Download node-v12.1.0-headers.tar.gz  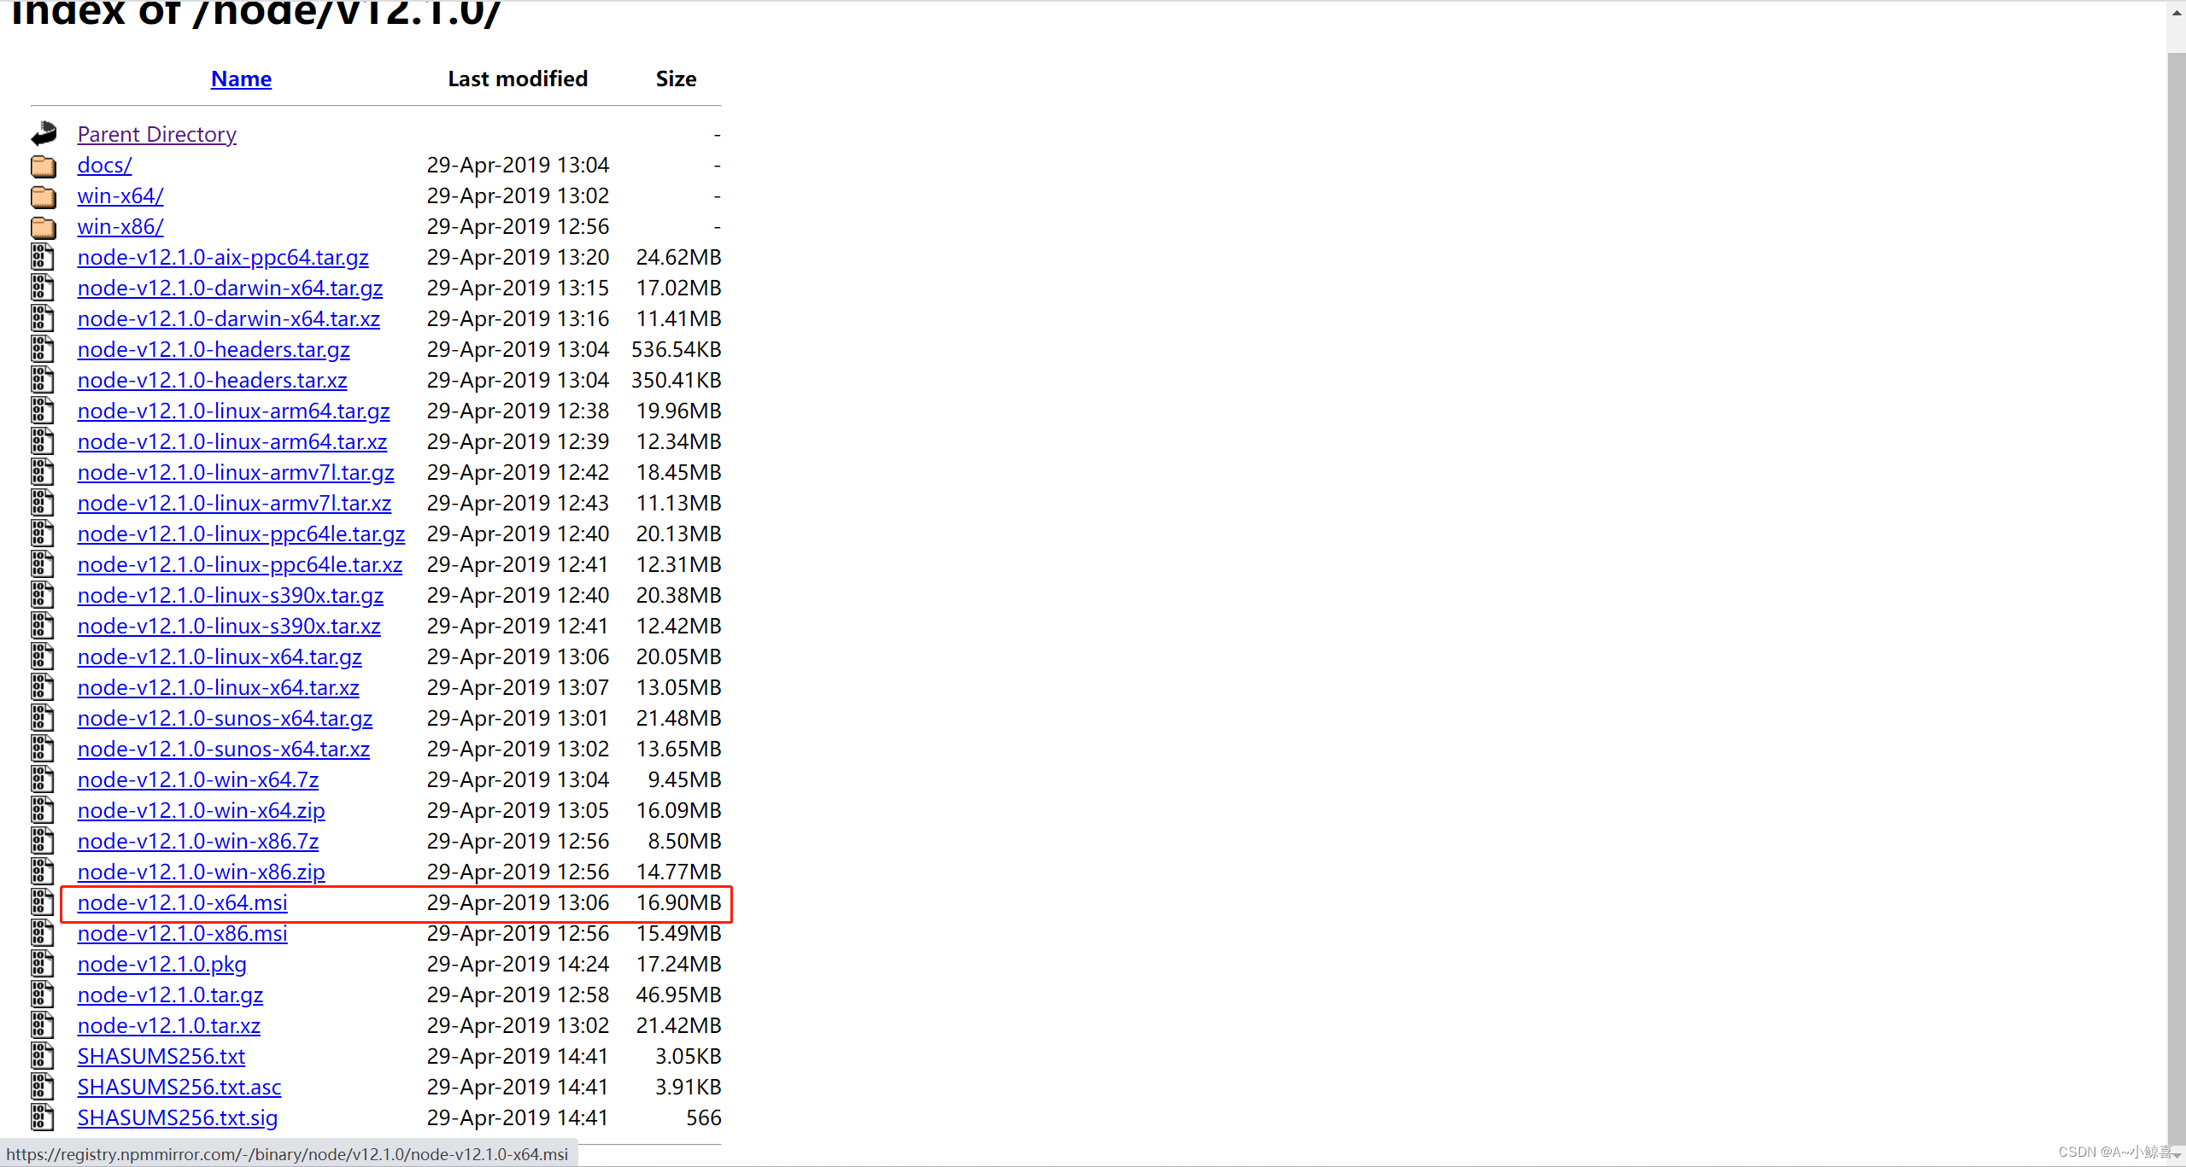(214, 349)
